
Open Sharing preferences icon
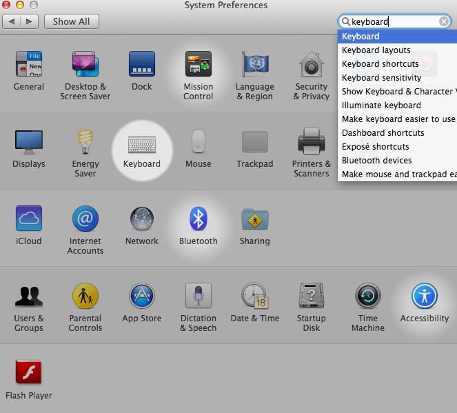[255, 219]
